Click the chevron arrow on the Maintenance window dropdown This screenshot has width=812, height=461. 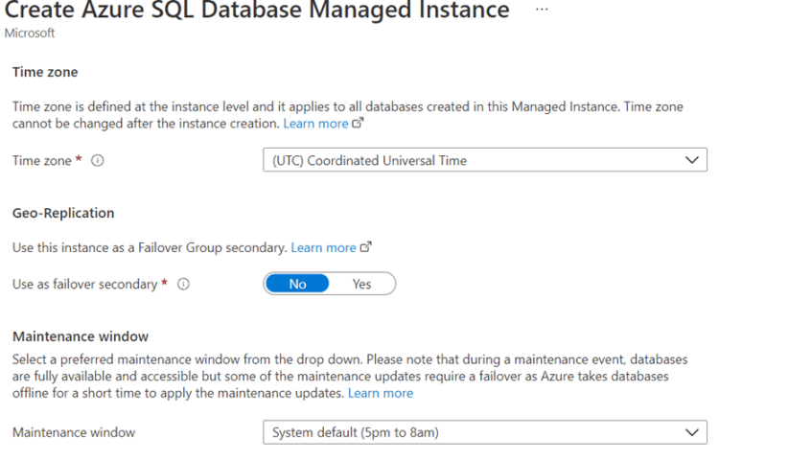pyautogui.click(x=692, y=432)
